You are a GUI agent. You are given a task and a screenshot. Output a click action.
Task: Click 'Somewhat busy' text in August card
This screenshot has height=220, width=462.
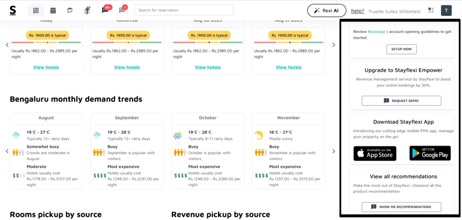point(43,147)
